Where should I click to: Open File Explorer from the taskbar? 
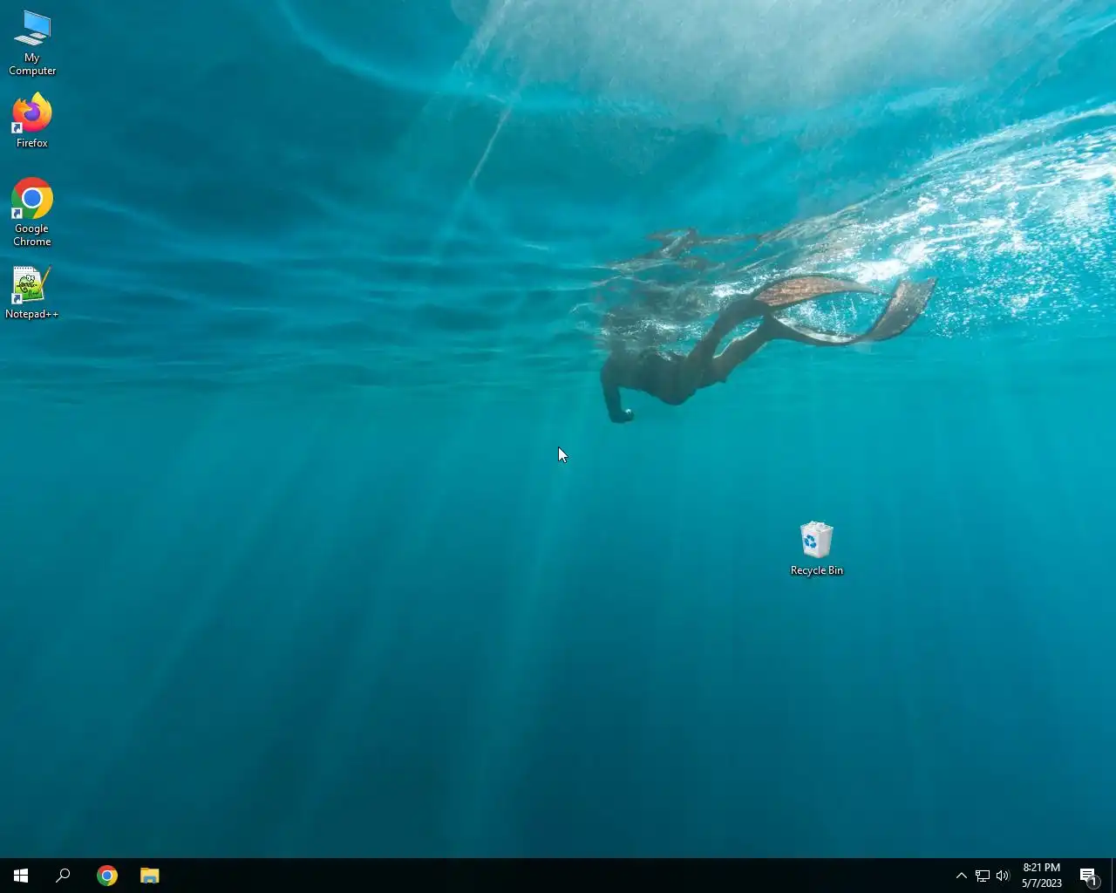click(150, 876)
